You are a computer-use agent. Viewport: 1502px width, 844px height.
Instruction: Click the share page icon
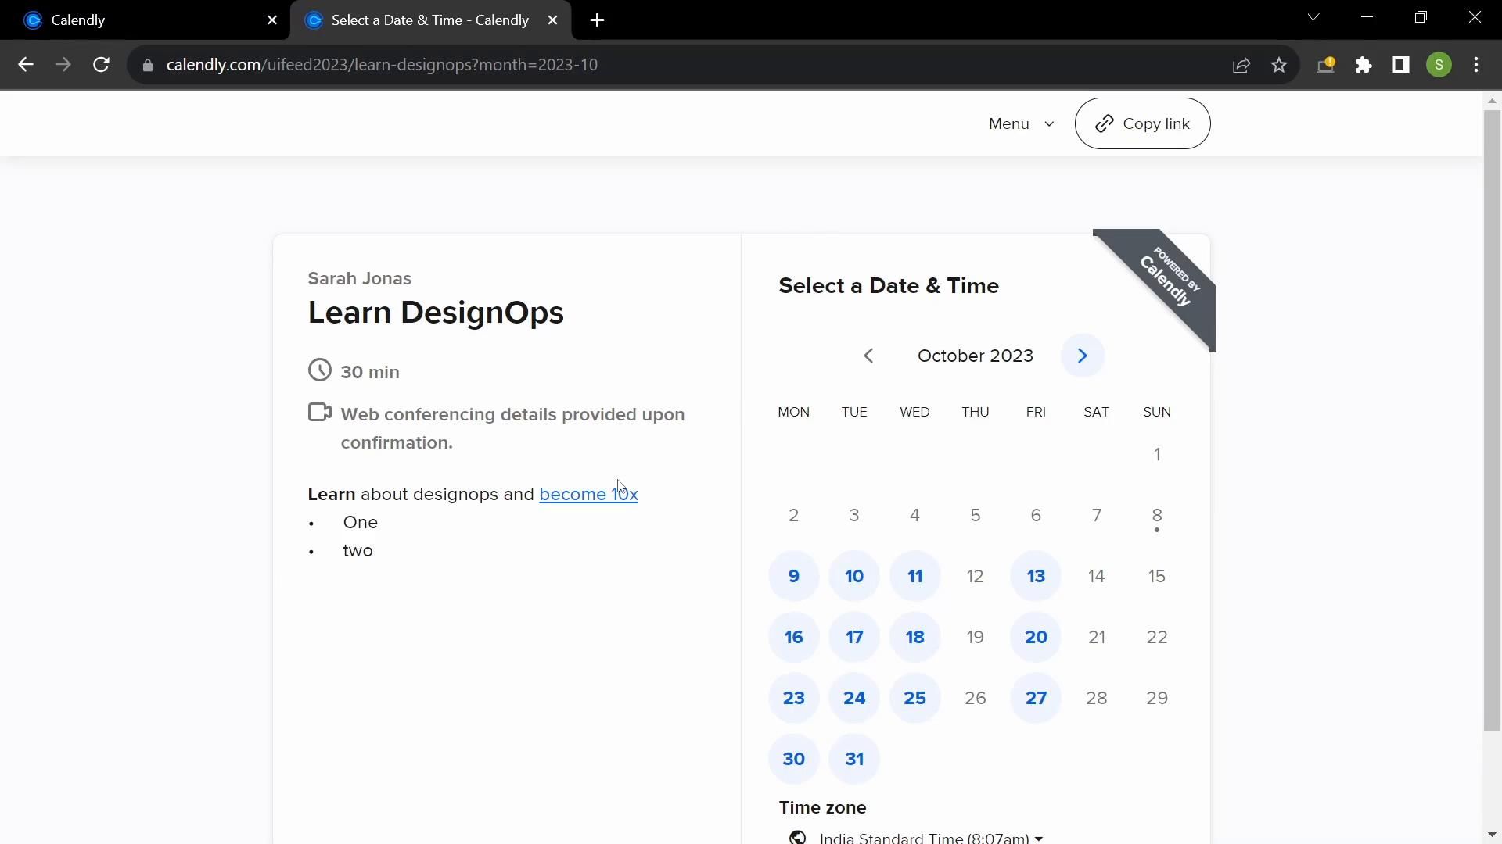1241,65
